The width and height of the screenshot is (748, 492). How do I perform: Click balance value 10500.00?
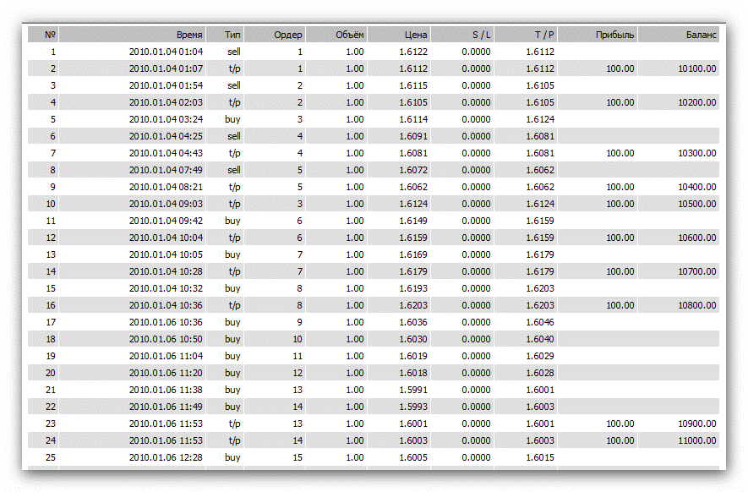(697, 204)
